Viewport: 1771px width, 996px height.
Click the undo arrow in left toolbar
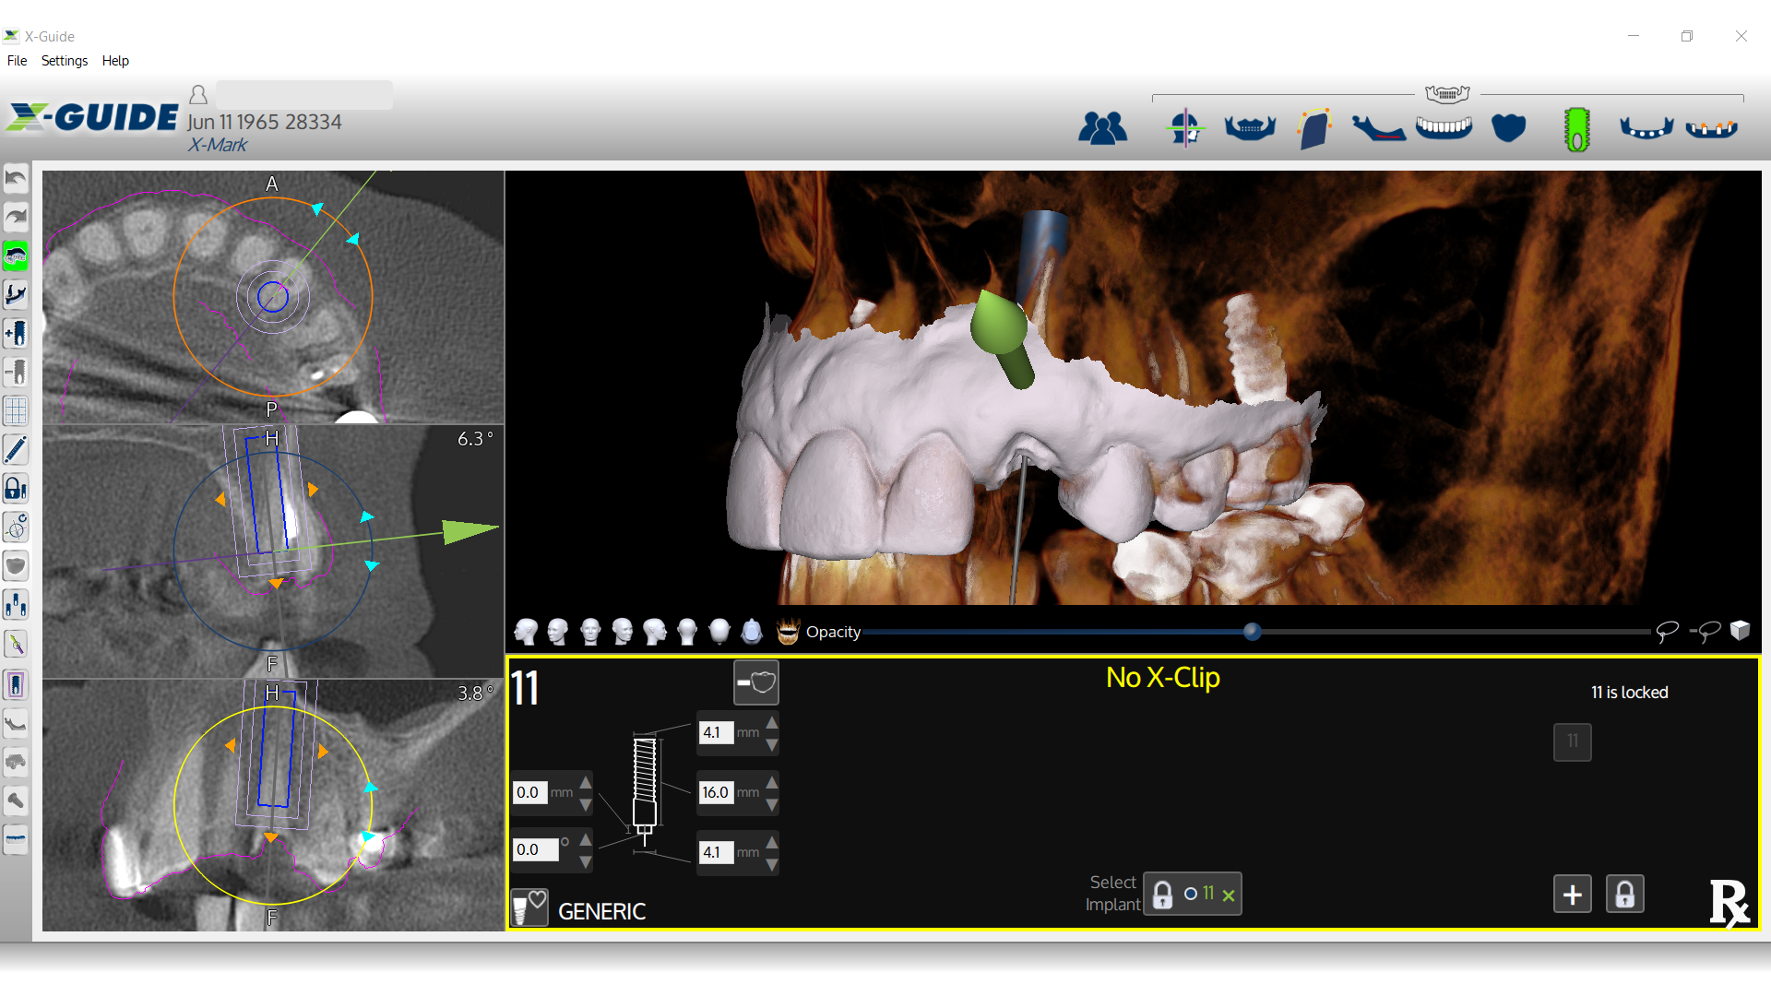pyautogui.click(x=16, y=178)
